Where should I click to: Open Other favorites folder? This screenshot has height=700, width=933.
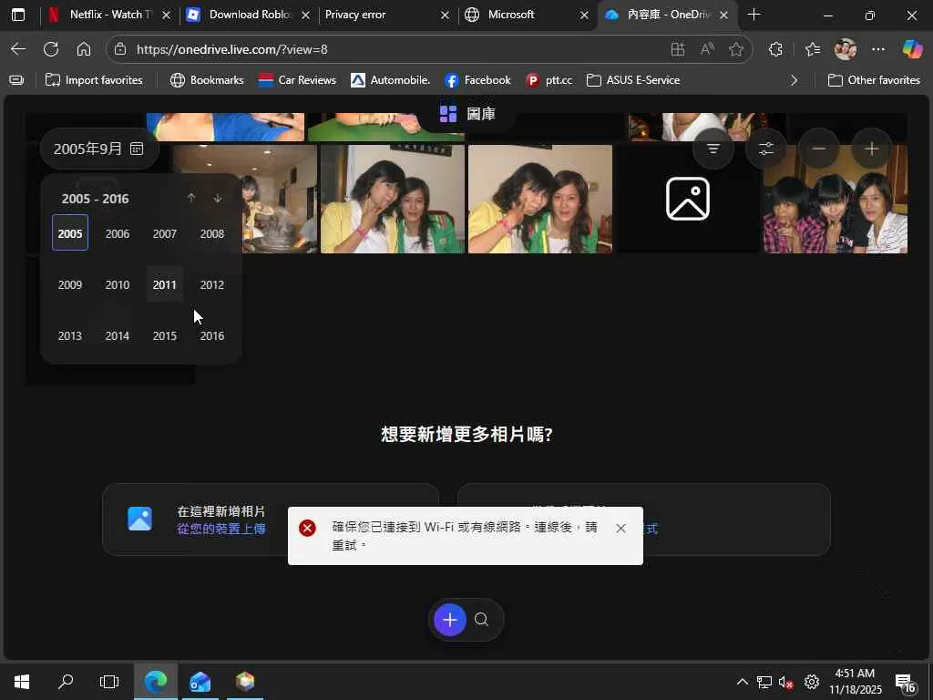pyautogui.click(x=874, y=80)
